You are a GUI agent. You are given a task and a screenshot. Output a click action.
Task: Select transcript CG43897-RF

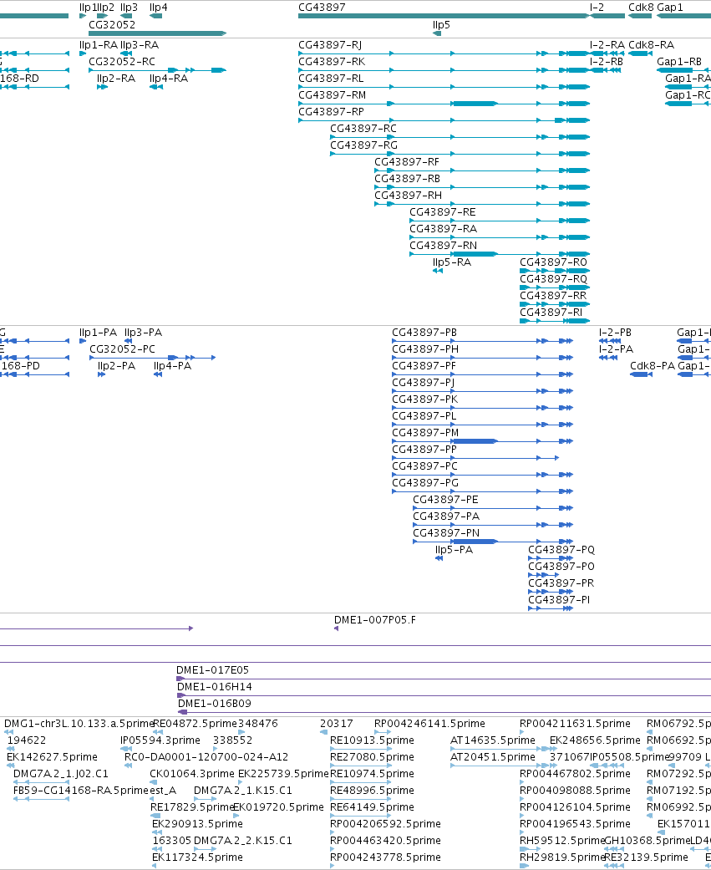[407, 161]
